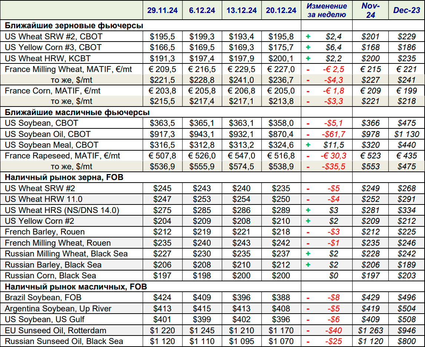Click 'France Milling Wheat, MATIF, €/mt' label

click(x=68, y=69)
